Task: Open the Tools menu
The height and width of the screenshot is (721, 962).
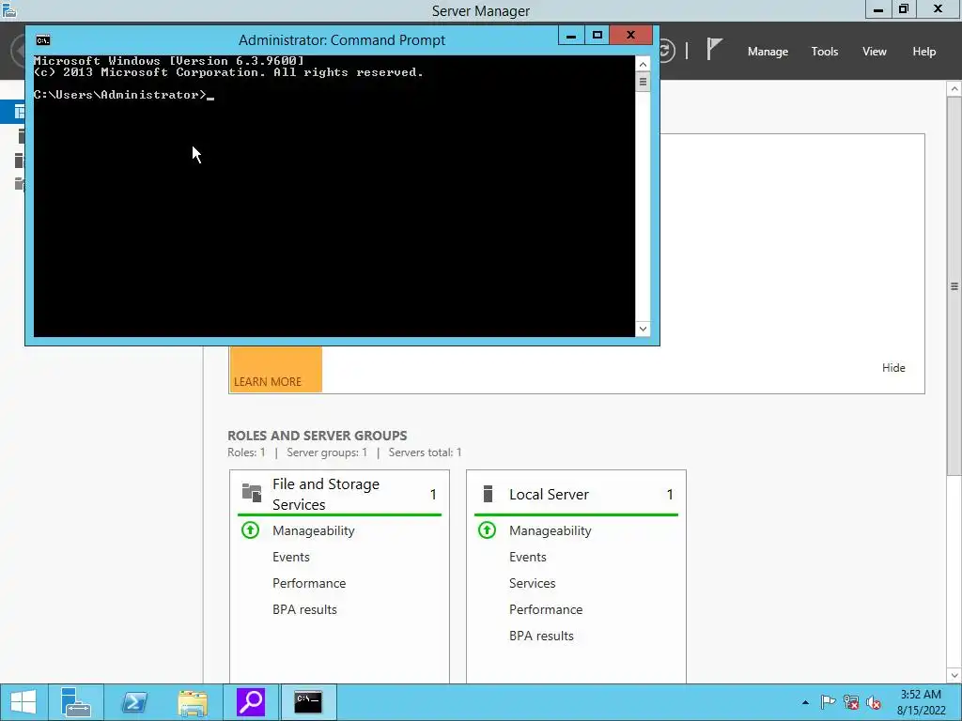Action: pyautogui.click(x=824, y=52)
